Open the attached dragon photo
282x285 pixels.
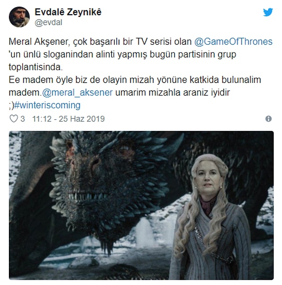pos(141,206)
